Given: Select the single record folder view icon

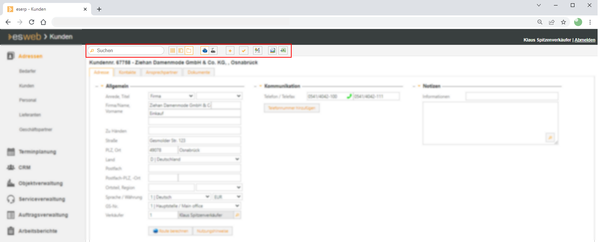Looking at the screenshot, I should 189,51.
